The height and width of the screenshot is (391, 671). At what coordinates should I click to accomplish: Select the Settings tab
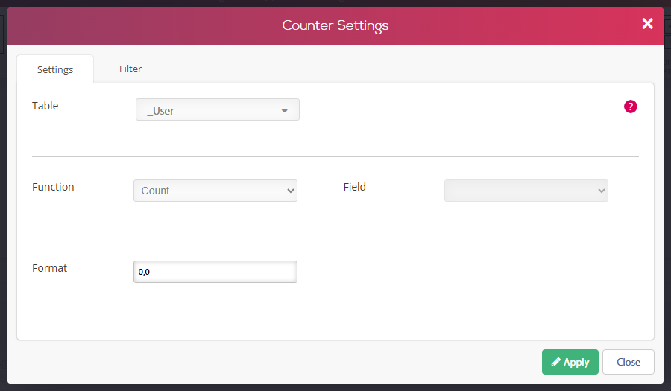click(x=55, y=69)
